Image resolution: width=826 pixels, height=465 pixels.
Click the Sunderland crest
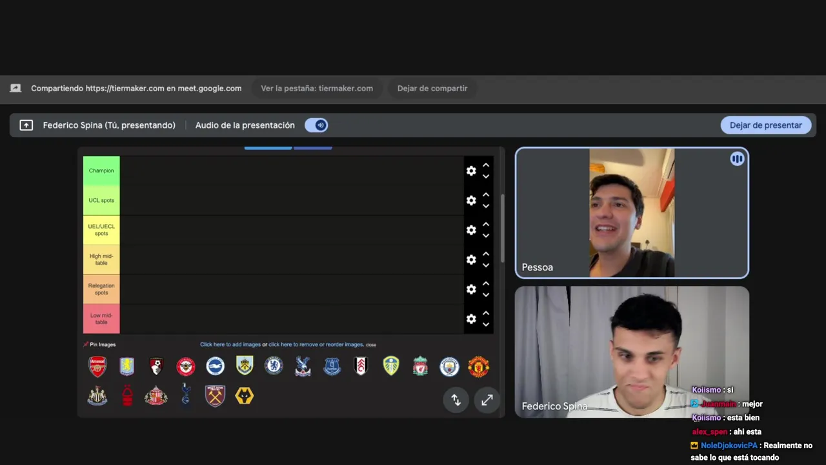point(156,395)
